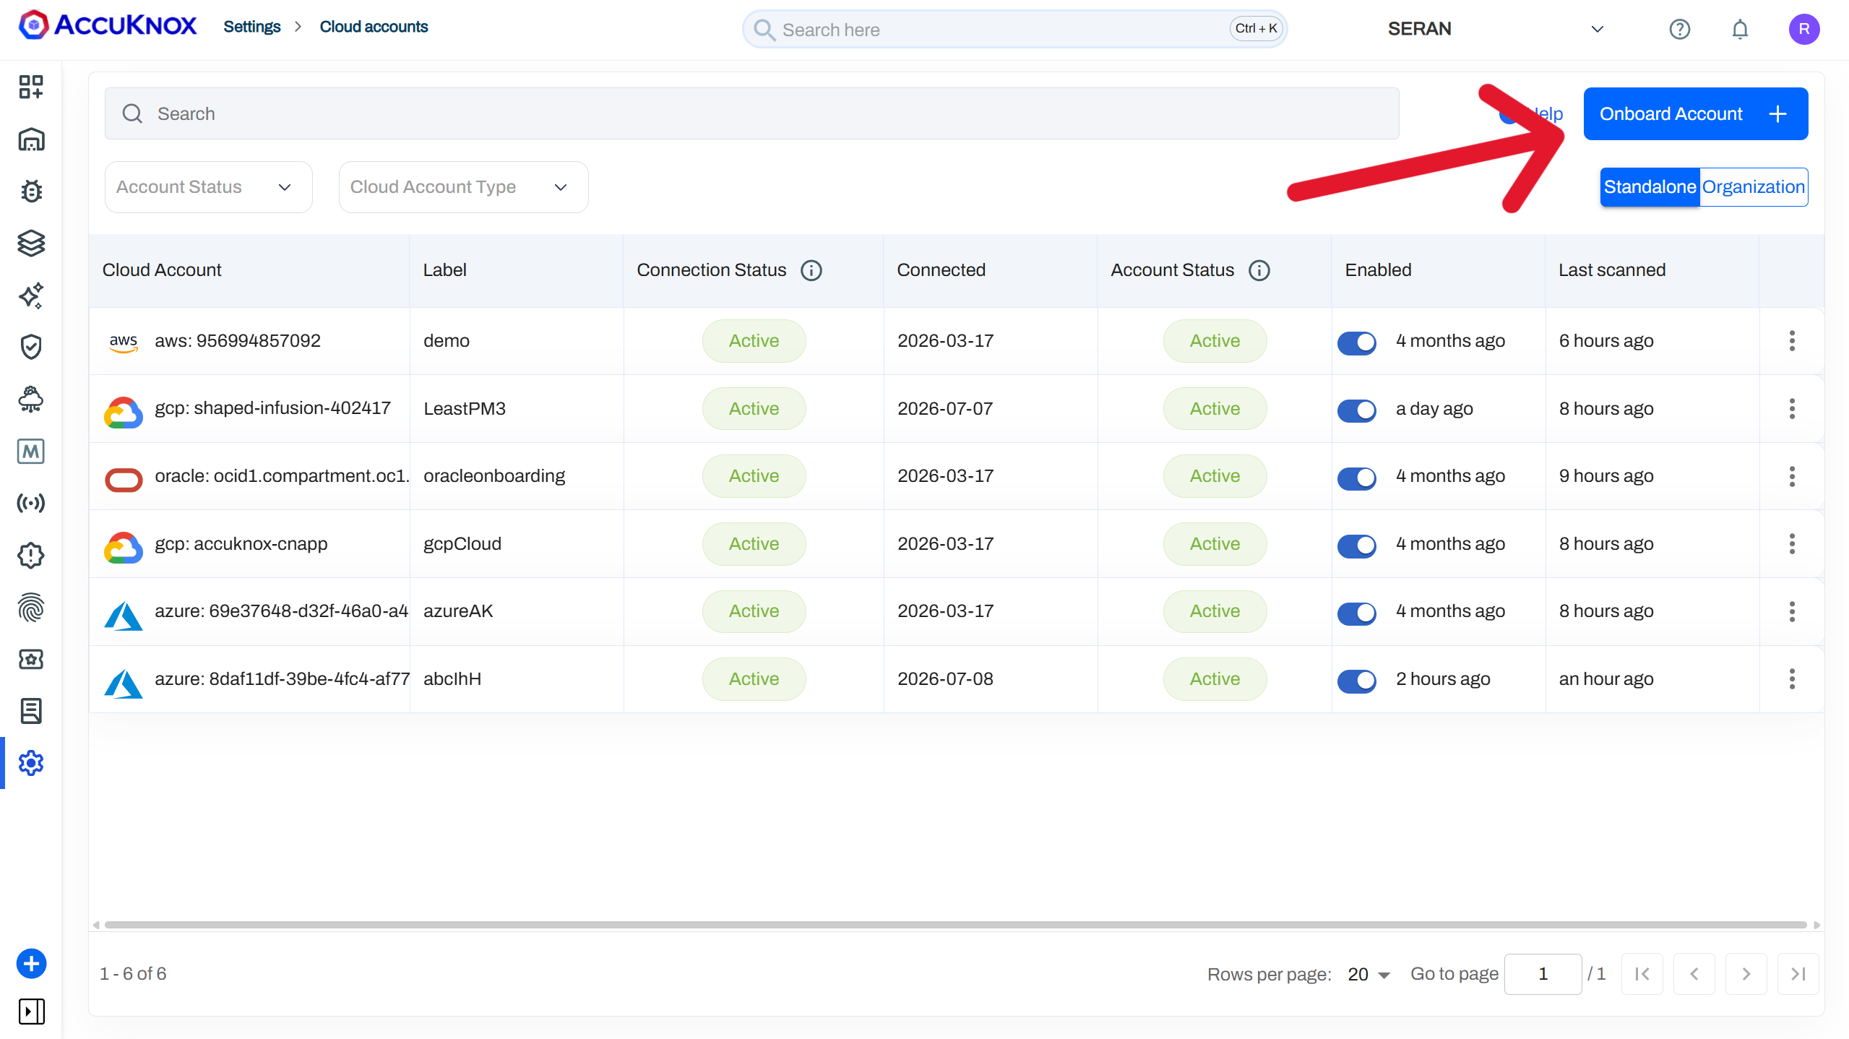
Task: Turn off azureAK account enabled switch
Action: 1357,613
